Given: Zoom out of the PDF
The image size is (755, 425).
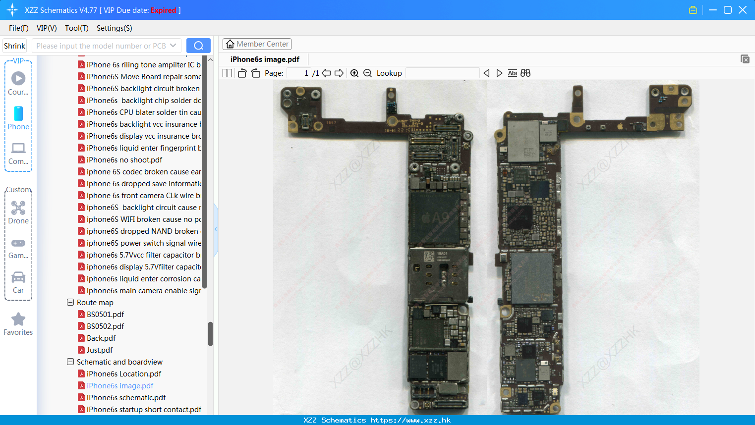Looking at the screenshot, I should point(367,73).
